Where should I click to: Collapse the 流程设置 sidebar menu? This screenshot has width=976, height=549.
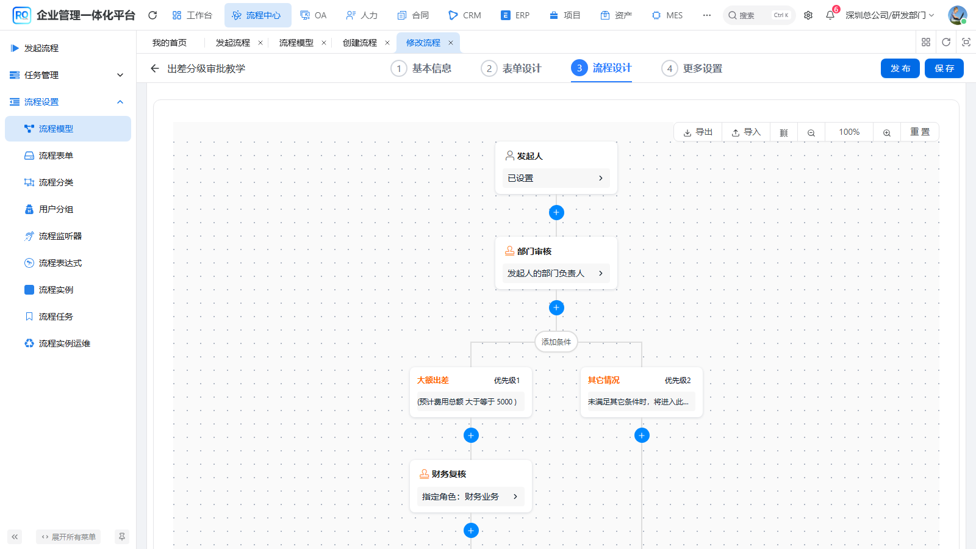(x=68, y=102)
